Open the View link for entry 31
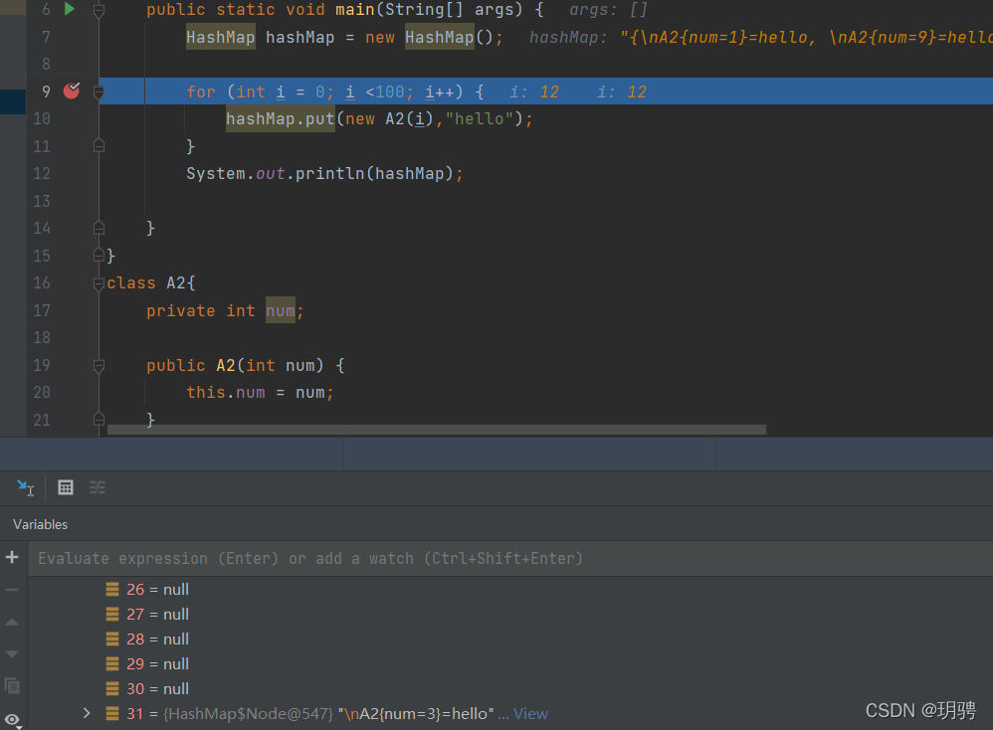The image size is (993, 730). tap(530, 713)
